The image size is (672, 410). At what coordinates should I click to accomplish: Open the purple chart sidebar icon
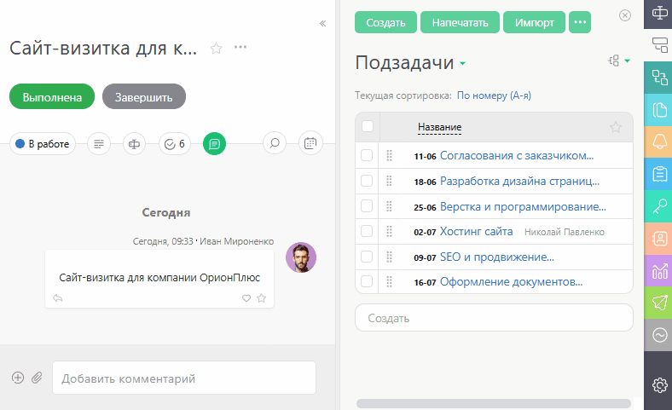click(659, 270)
